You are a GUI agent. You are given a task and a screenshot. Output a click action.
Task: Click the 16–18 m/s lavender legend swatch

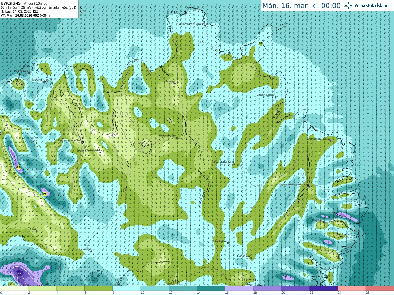[x=239, y=289]
